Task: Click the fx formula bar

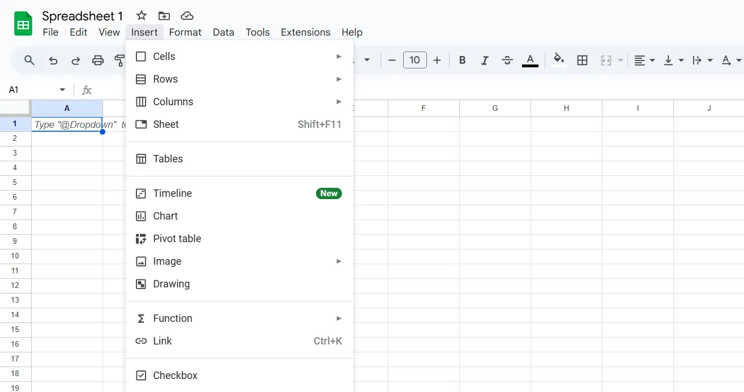Action: pyautogui.click(x=86, y=89)
